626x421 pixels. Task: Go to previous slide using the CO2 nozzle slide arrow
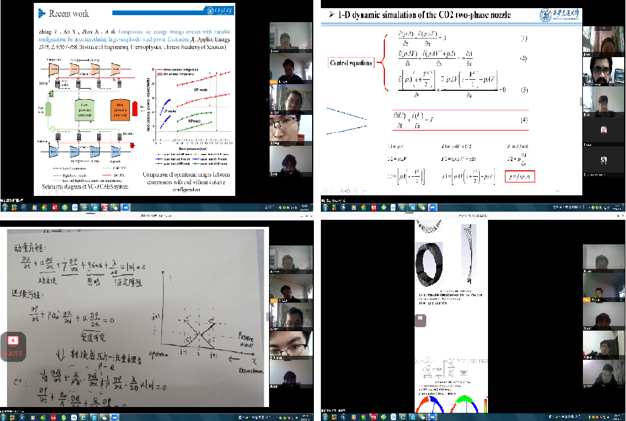pos(325,190)
